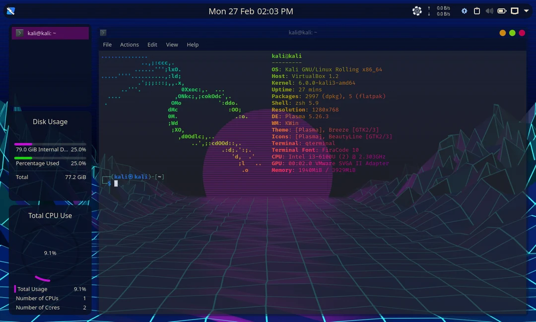Screen dimensions: 536x322
Task: Click the green maximize dot on terminal
Action: (512, 32)
